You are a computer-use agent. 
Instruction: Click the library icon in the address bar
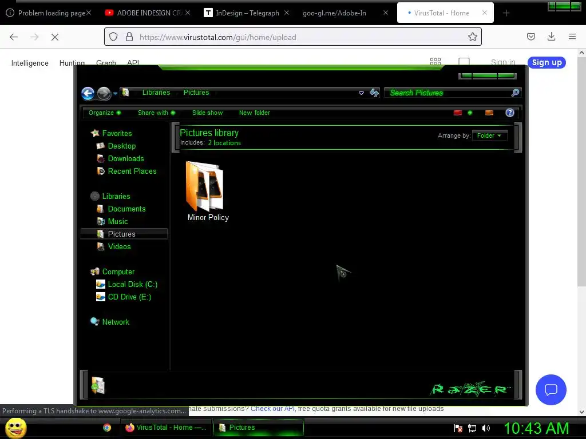click(126, 93)
